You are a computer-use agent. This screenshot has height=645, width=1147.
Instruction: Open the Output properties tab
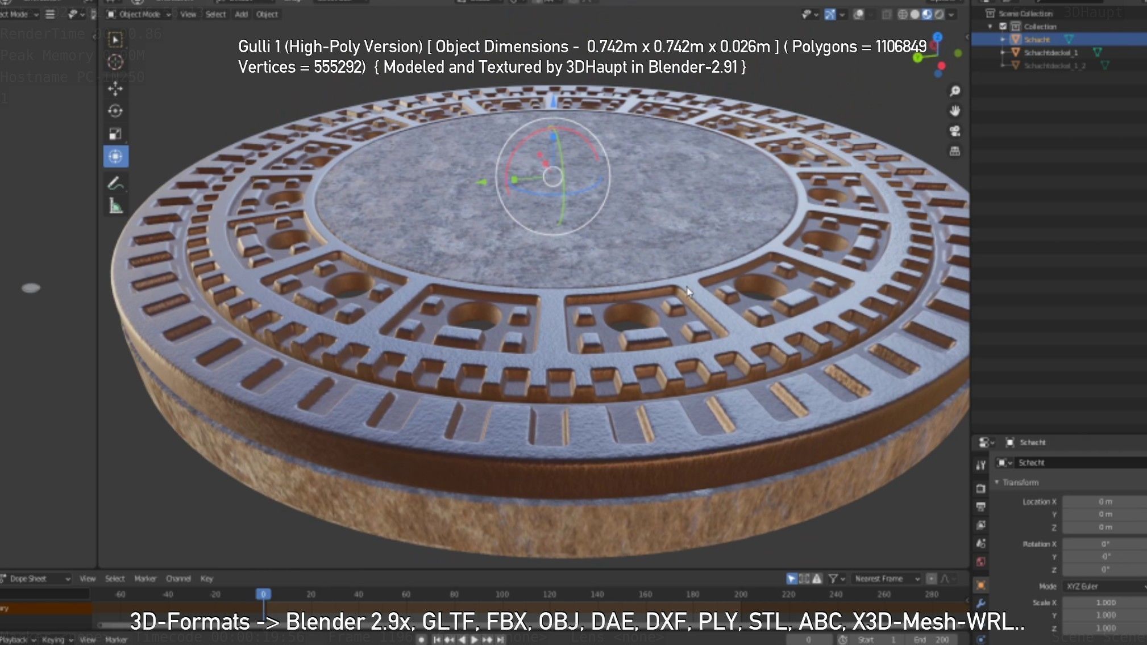click(x=981, y=506)
